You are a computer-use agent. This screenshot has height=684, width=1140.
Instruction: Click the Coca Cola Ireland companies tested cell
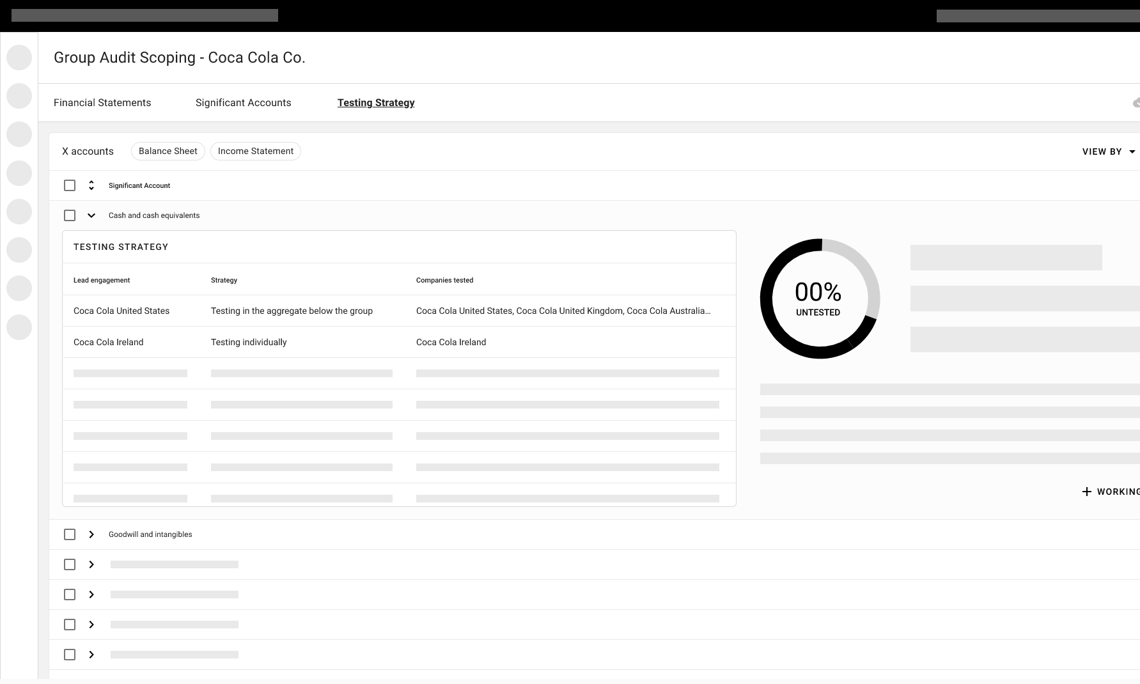click(451, 342)
